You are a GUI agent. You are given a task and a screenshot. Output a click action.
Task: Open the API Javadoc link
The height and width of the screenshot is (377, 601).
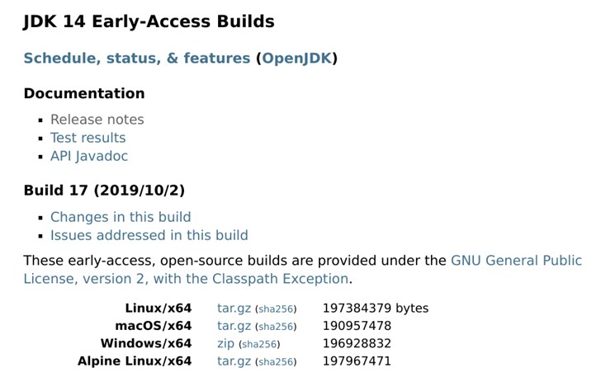(x=88, y=156)
